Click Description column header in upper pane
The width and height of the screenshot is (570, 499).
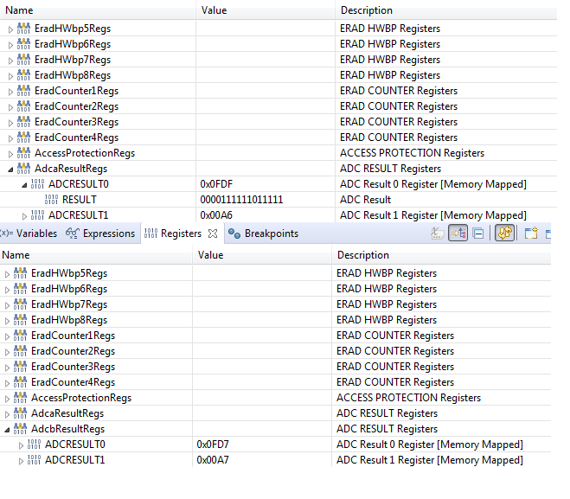[x=446, y=10]
